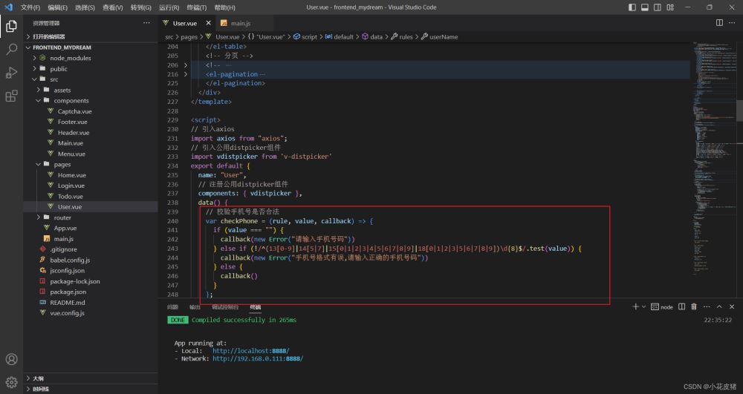Open the Network http://192.168.0.111:8888/ link
The width and height of the screenshot is (743, 394).
coord(257,358)
